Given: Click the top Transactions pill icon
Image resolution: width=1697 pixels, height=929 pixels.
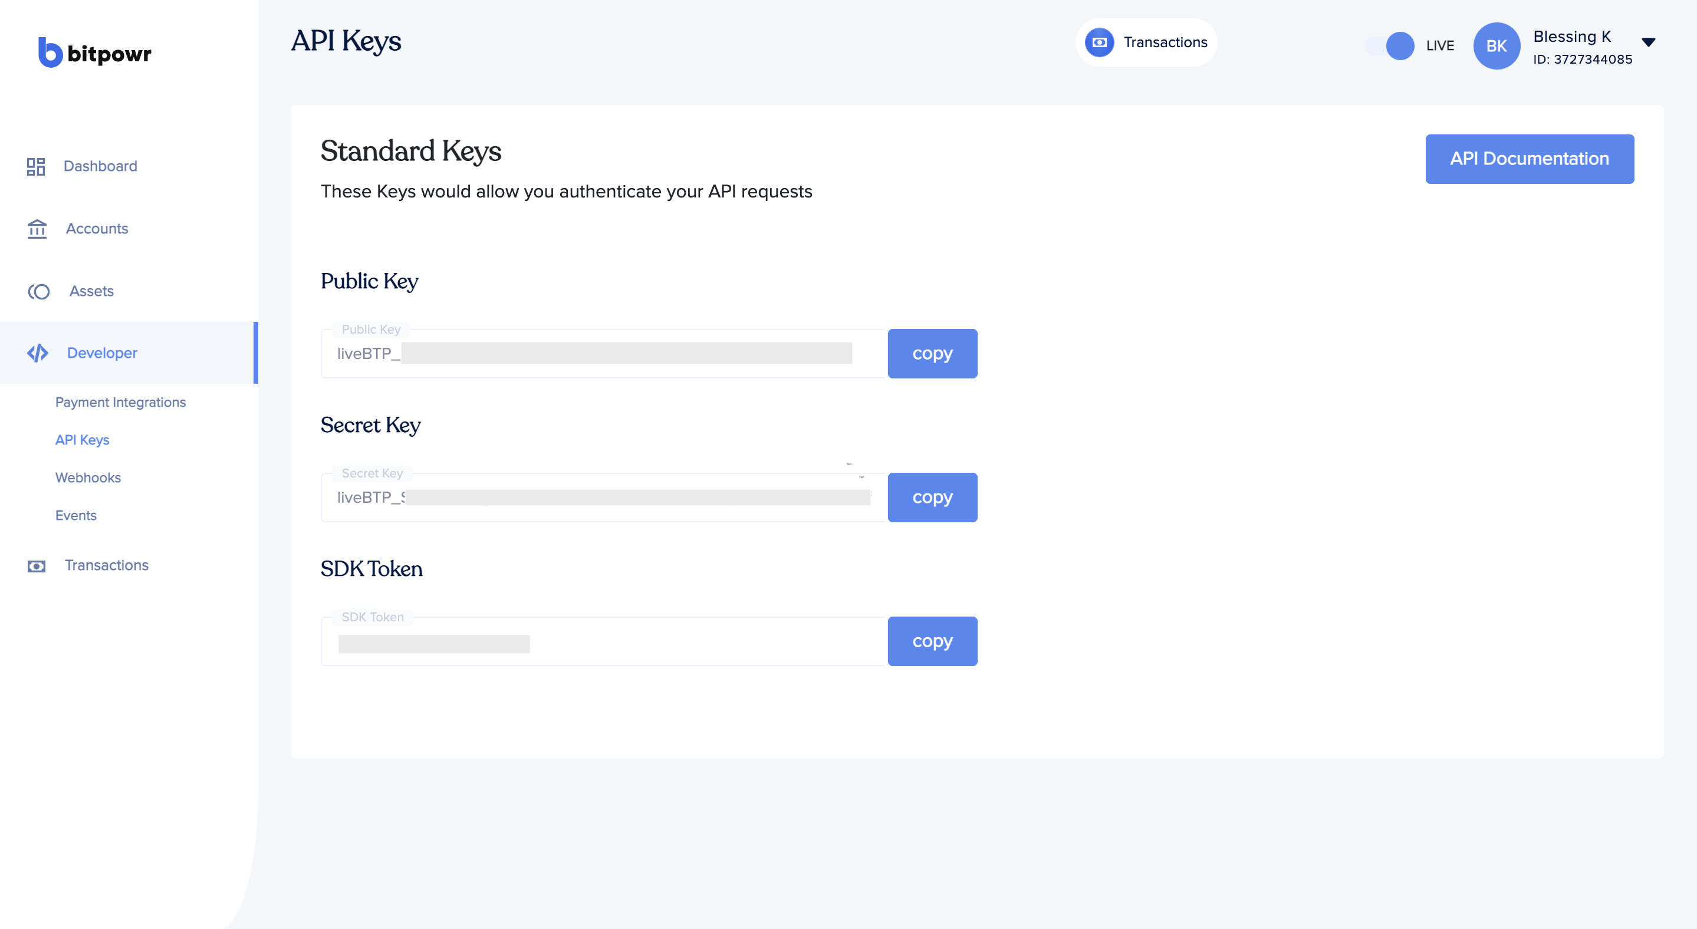Looking at the screenshot, I should tap(1100, 43).
